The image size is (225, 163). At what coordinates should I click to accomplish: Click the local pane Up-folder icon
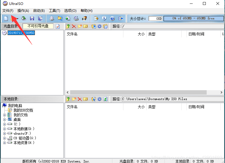pyautogui.click(x=68, y=99)
